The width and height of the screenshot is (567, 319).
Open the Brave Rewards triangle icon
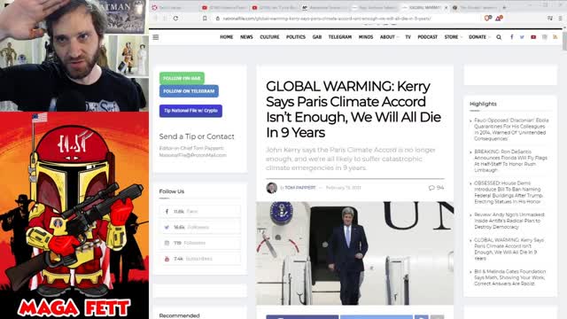(x=499, y=18)
